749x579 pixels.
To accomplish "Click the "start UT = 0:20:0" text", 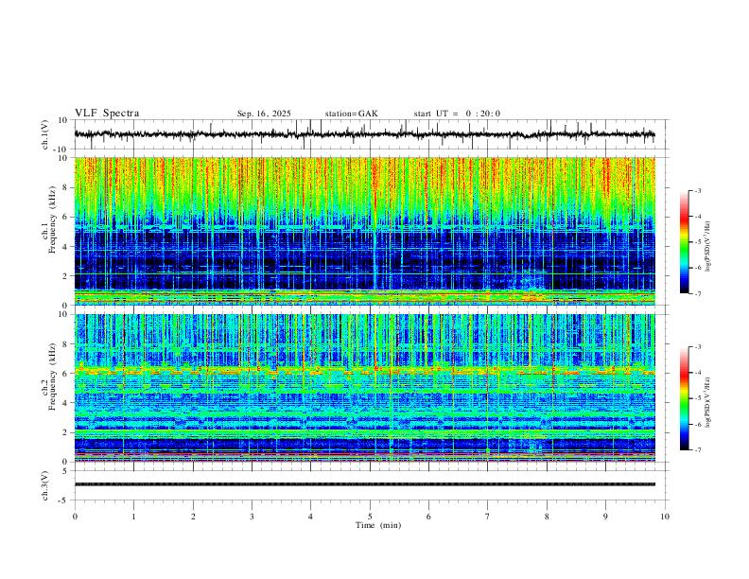I will (457, 114).
